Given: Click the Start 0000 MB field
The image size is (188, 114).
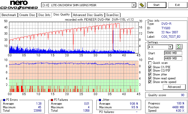Looking at the screenshot, I should (x=173, y=53).
